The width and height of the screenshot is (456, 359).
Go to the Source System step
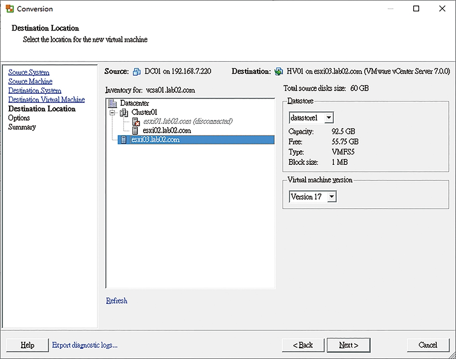click(x=29, y=72)
